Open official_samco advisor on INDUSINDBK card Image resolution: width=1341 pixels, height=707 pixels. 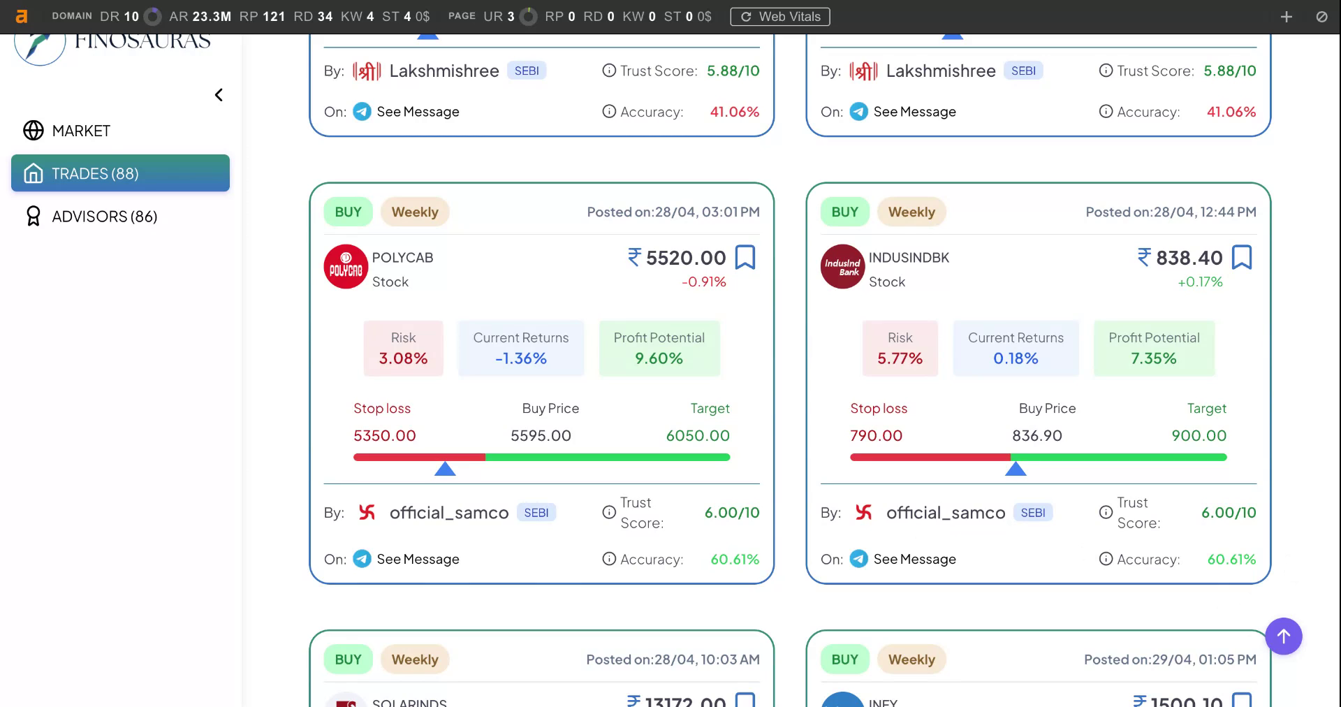coord(946,513)
